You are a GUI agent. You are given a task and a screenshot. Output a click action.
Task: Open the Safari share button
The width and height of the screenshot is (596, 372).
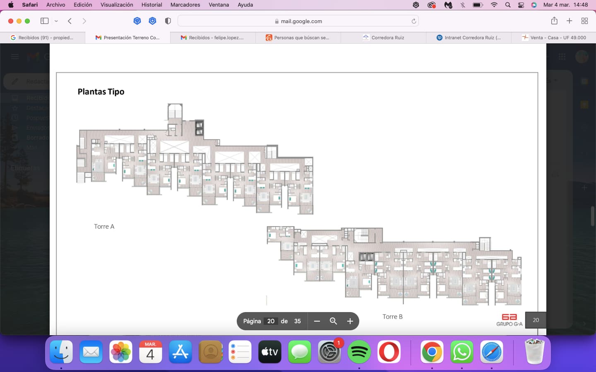[554, 21]
